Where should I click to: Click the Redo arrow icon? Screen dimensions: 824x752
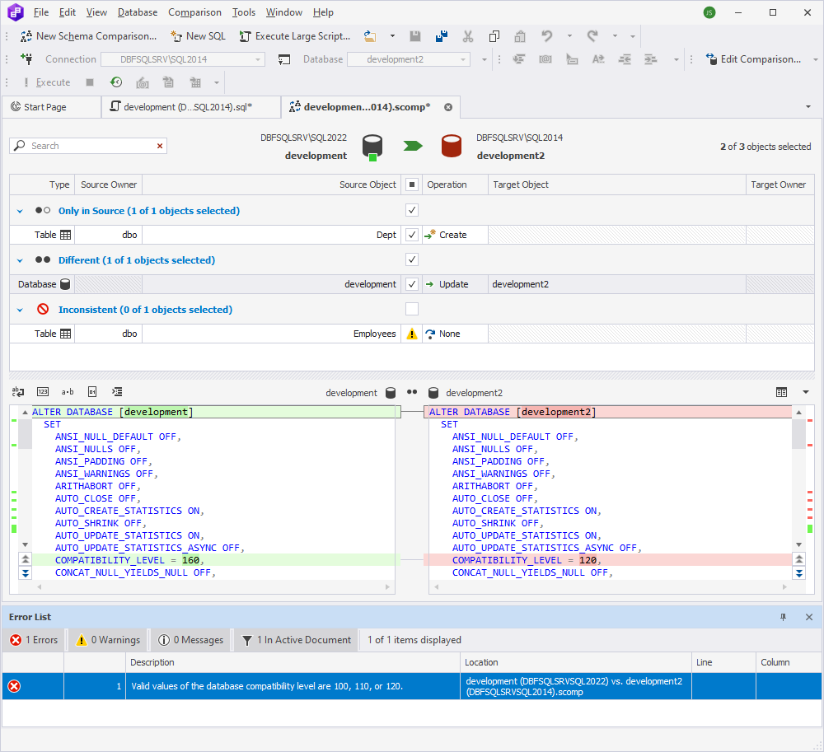click(x=592, y=36)
